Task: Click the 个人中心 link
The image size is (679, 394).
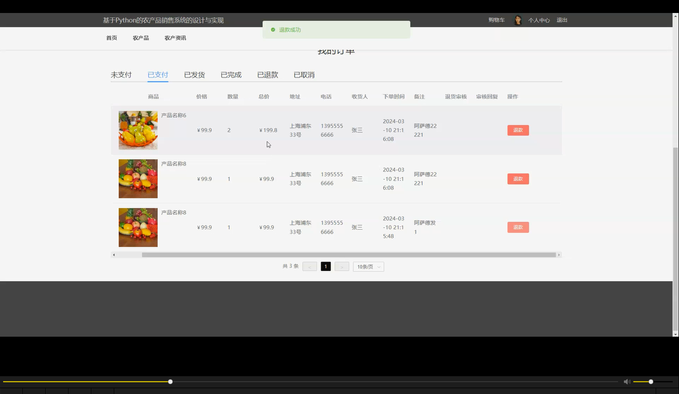Action: pos(539,20)
